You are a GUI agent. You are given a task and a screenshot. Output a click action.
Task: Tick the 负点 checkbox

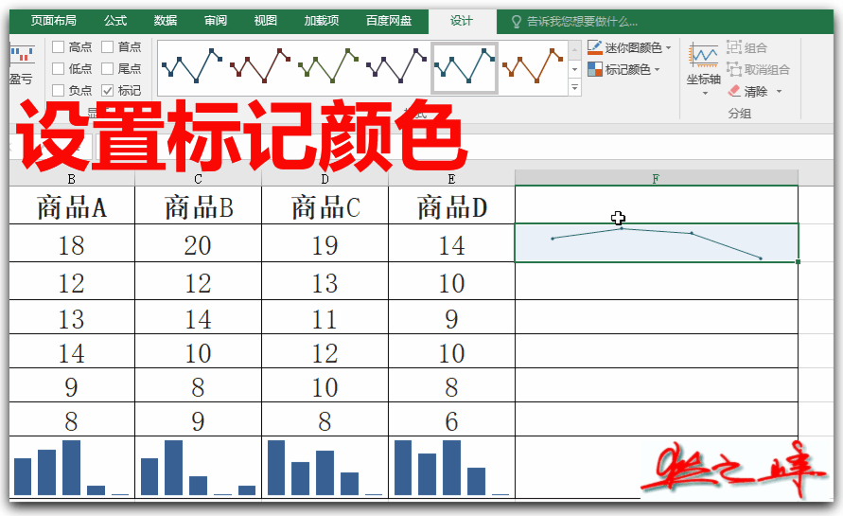coord(58,90)
